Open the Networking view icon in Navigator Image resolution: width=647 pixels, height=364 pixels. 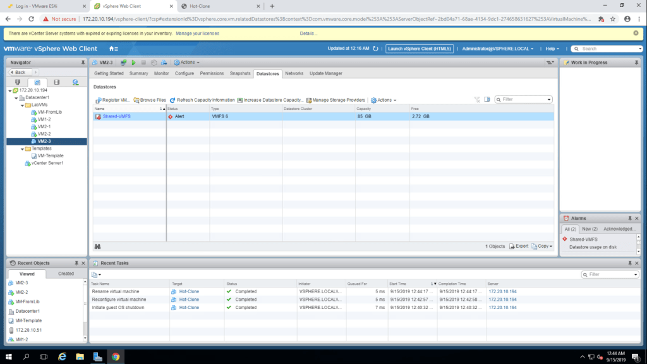click(x=75, y=82)
